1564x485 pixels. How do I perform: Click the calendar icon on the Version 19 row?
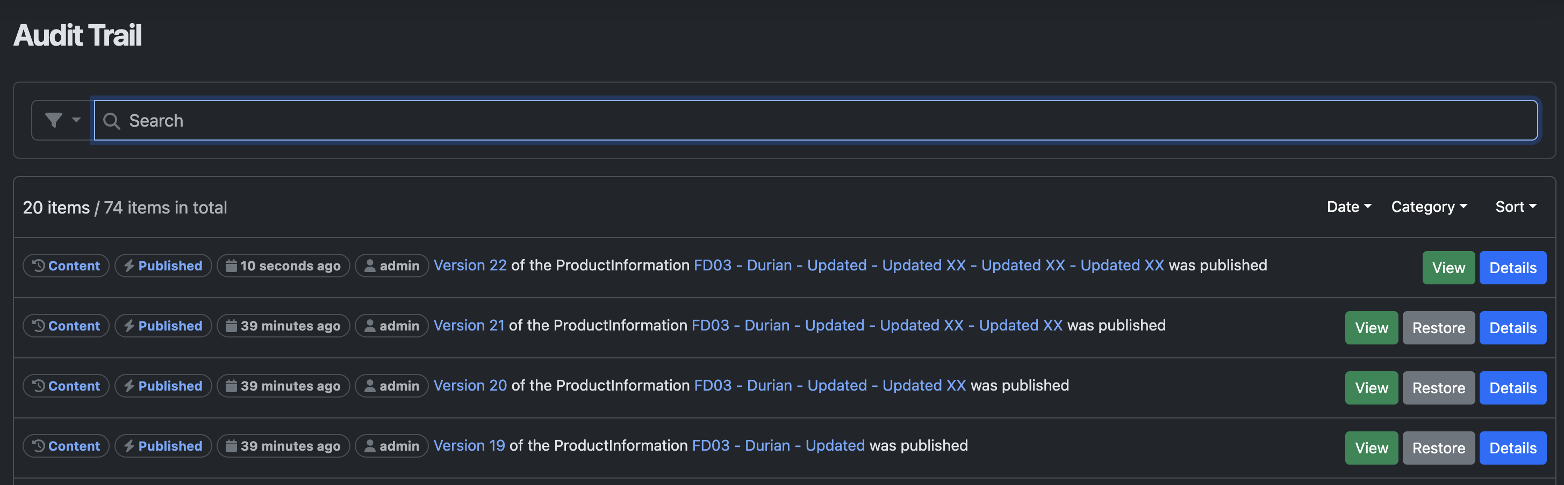tap(231, 446)
